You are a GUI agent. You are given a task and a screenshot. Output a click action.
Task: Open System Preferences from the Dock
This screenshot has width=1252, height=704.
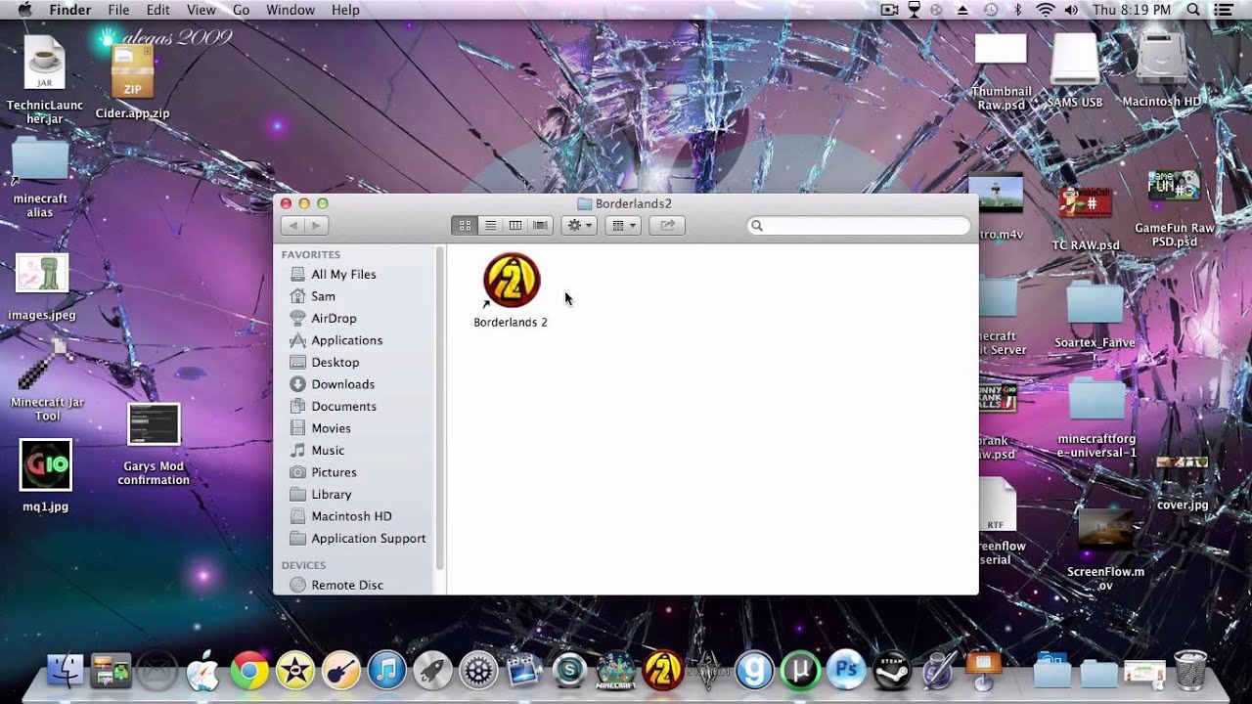478,671
